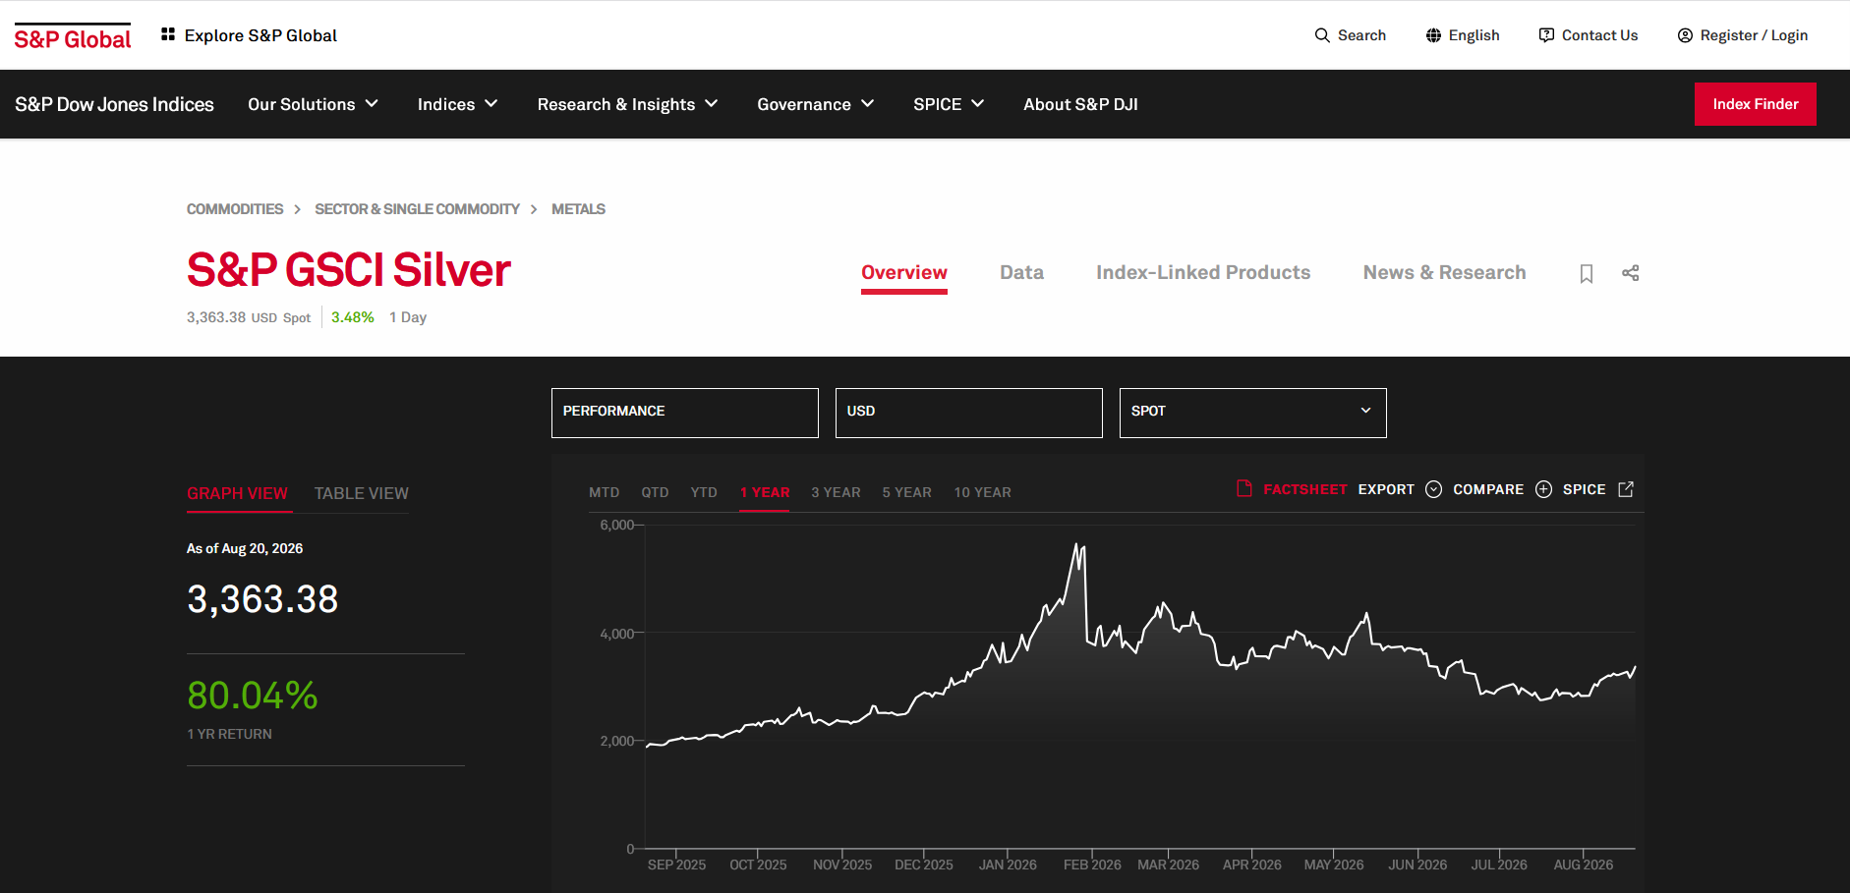1850x893 pixels.
Task: Click the Contact Us label
Action: [1600, 35]
